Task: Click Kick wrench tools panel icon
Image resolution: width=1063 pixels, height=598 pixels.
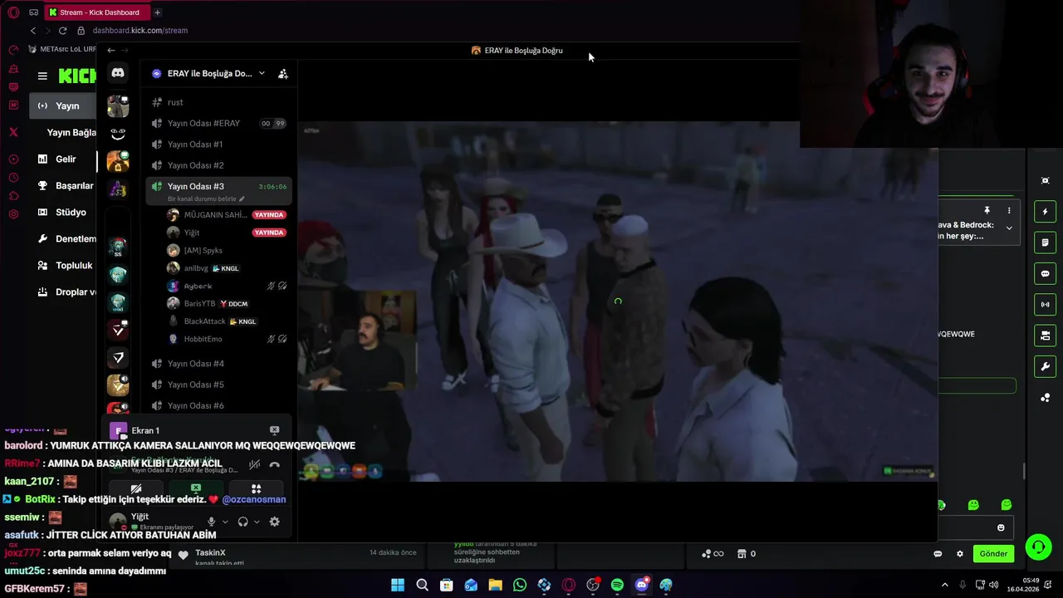Action: (x=1045, y=366)
